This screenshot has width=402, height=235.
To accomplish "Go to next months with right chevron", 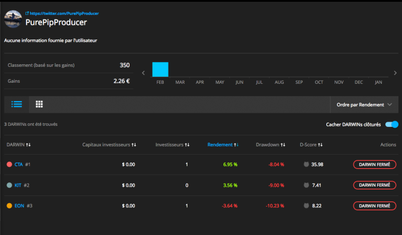I will (x=395, y=73).
